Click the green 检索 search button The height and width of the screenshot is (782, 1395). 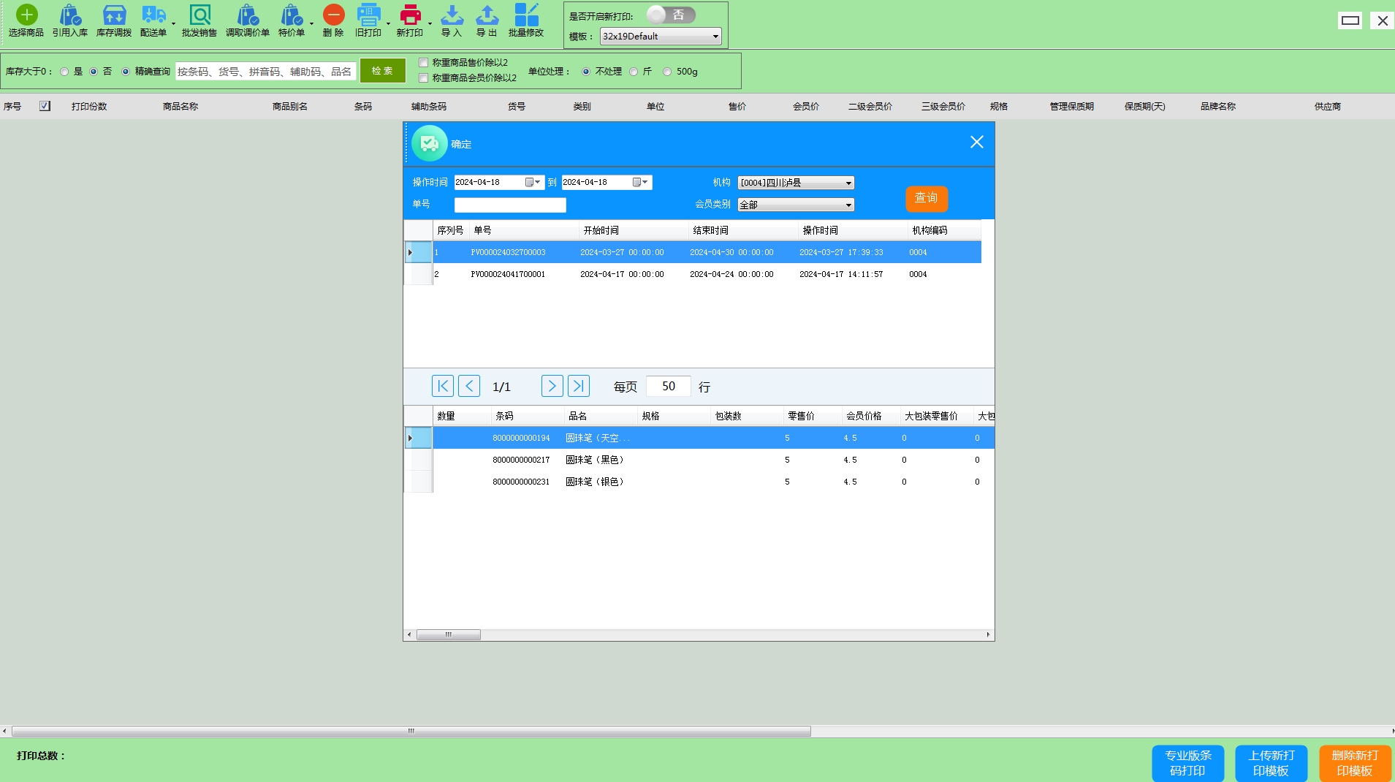(x=382, y=71)
